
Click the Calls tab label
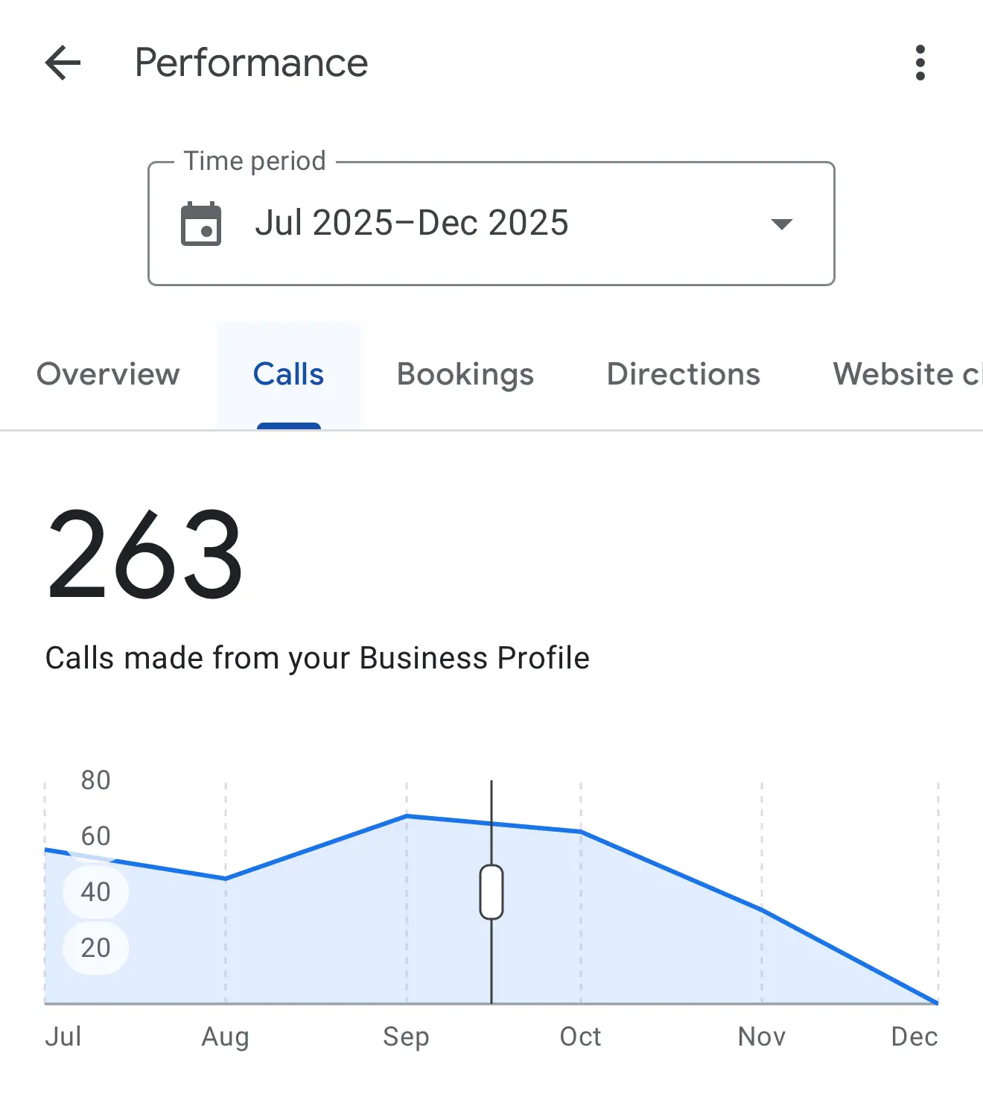(288, 374)
